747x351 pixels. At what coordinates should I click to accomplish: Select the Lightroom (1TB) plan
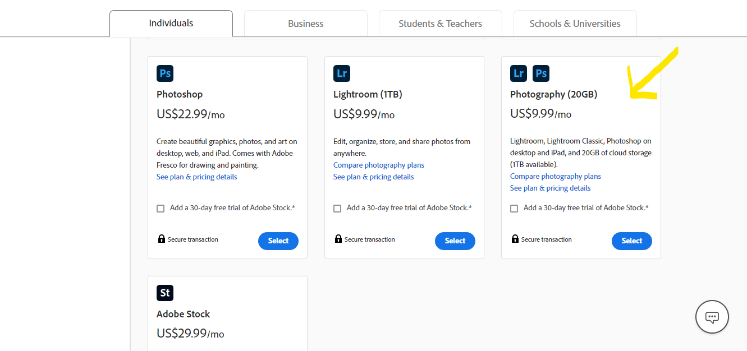click(455, 241)
